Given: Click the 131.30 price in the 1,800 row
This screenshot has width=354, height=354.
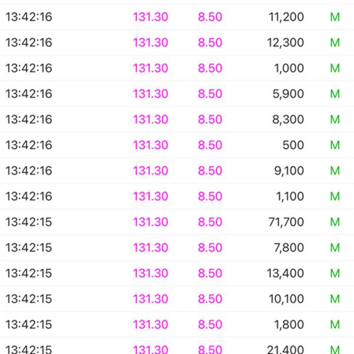Looking at the screenshot, I should pos(150,324).
